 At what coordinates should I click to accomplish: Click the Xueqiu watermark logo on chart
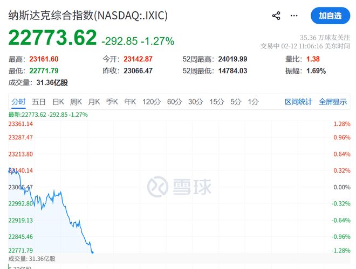click(x=179, y=186)
